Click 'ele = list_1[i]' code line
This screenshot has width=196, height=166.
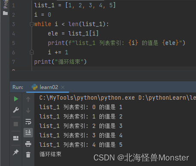coord(73,33)
